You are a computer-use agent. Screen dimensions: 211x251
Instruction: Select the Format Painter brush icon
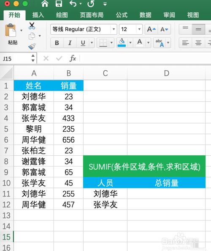tap(32, 47)
